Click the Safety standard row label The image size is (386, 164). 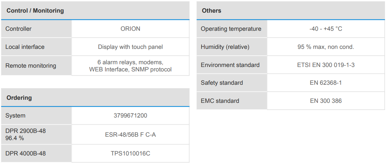222,83
